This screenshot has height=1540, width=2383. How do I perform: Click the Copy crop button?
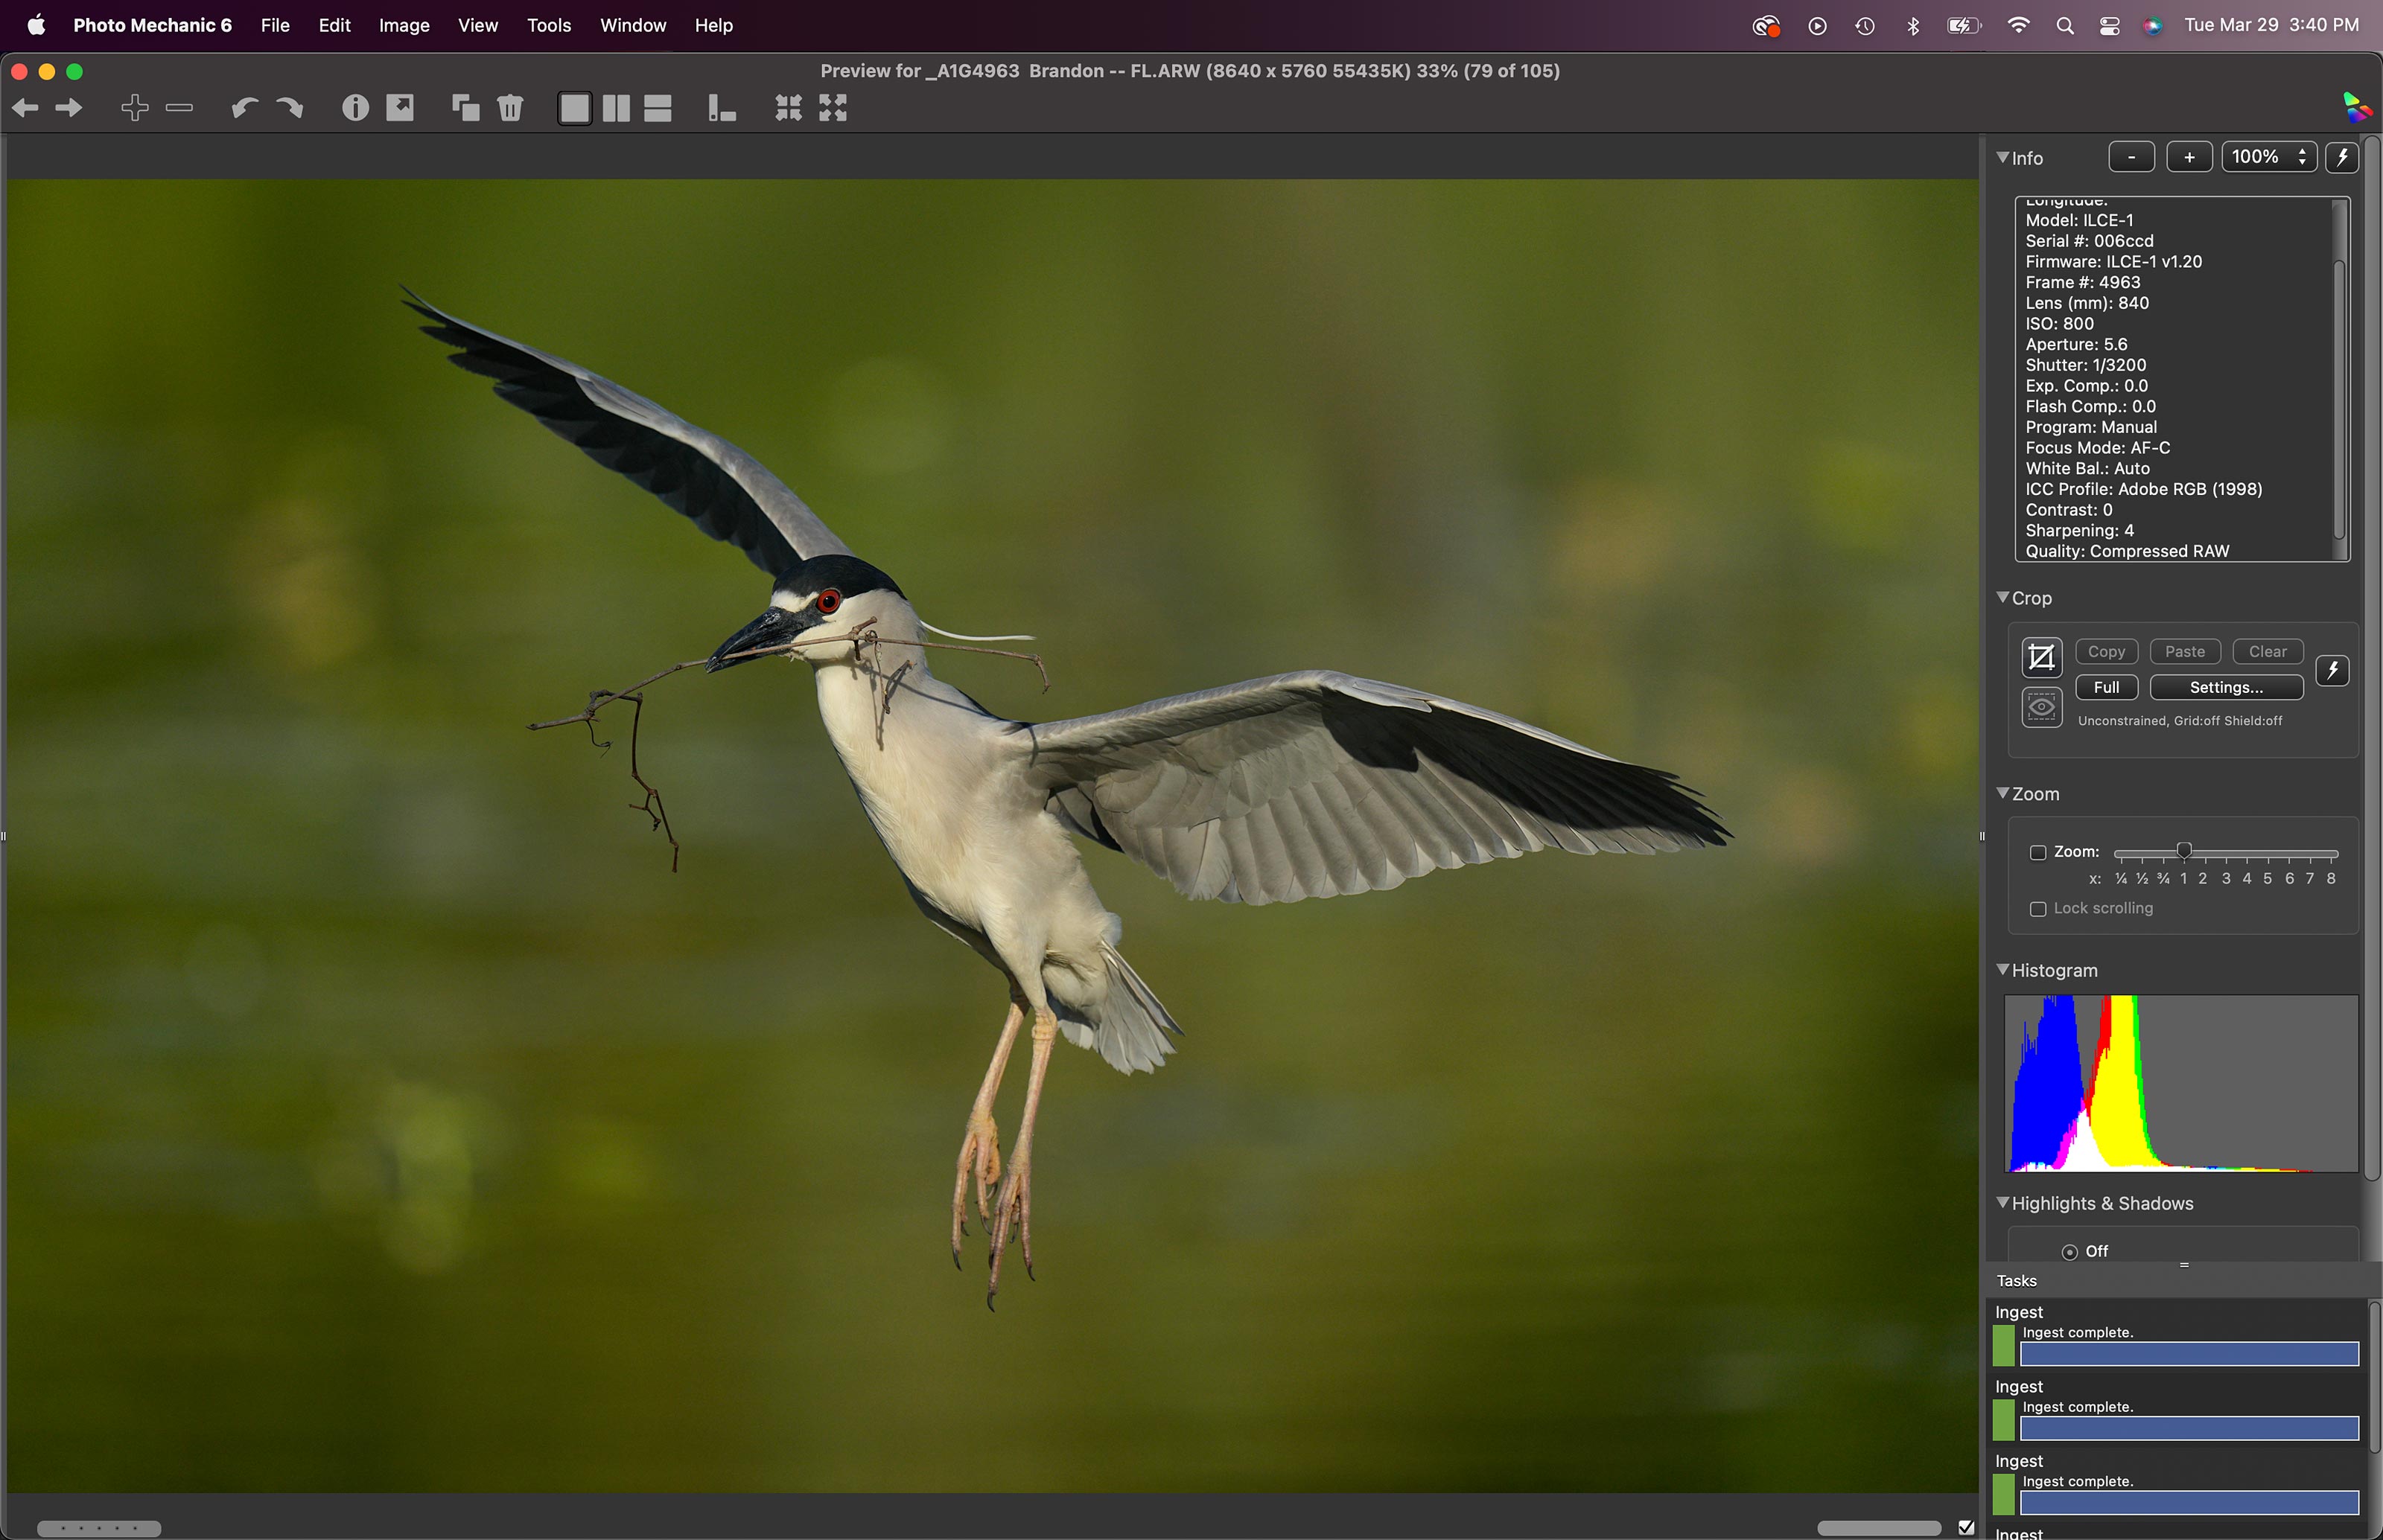[2106, 652]
